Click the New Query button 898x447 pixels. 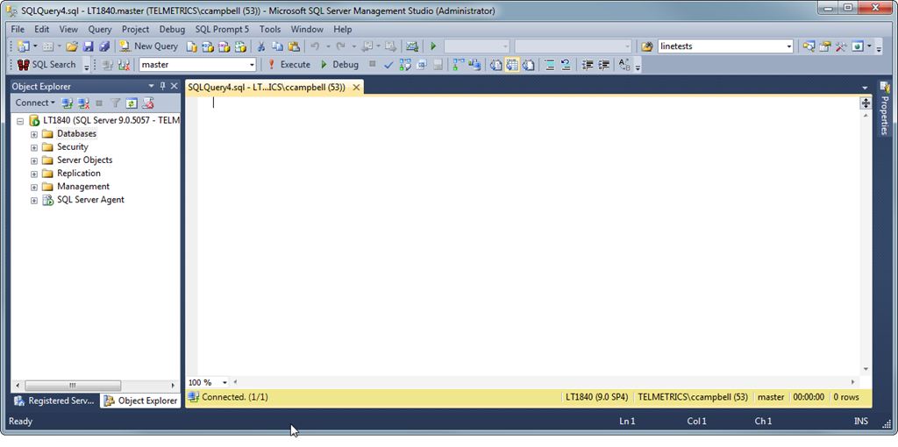(x=148, y=46)
